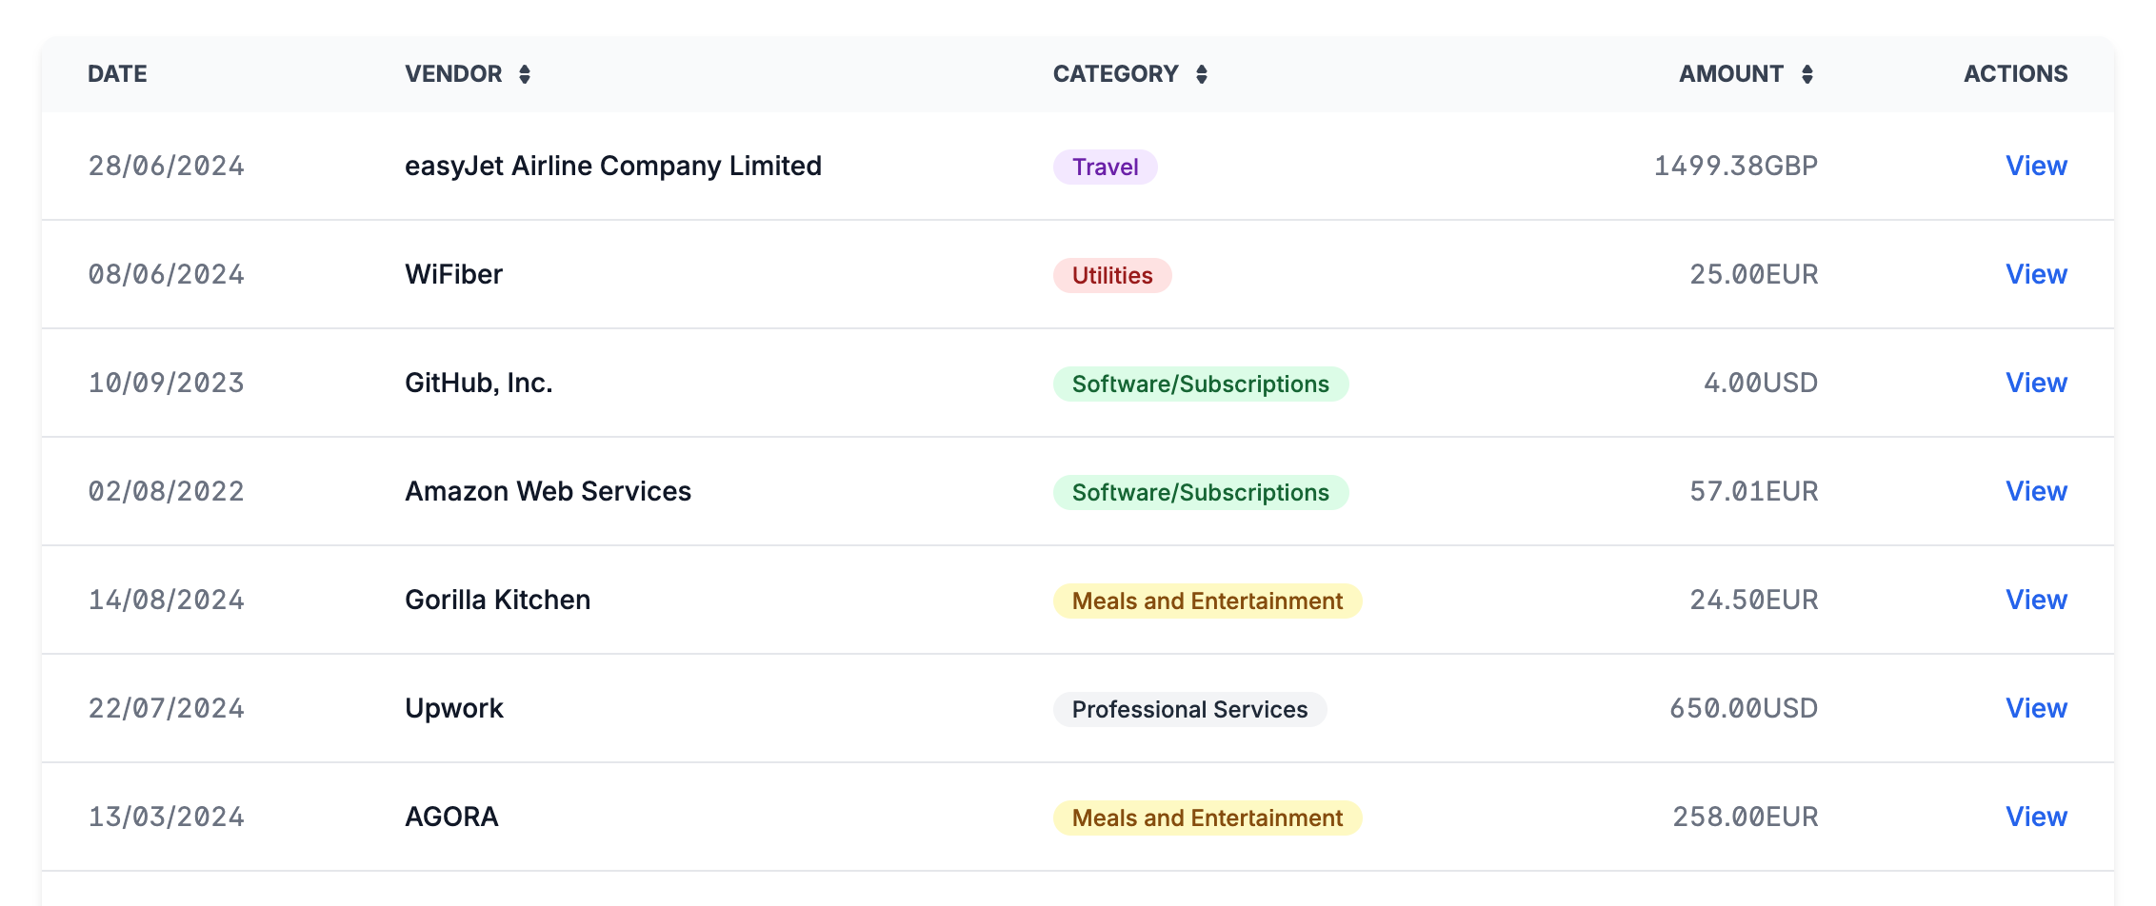Image resolution: width=2156 pixels, height=906 pixels.
Task: Select the easyJet Airline Company Limited vendor name
Action: coord(612,167)
